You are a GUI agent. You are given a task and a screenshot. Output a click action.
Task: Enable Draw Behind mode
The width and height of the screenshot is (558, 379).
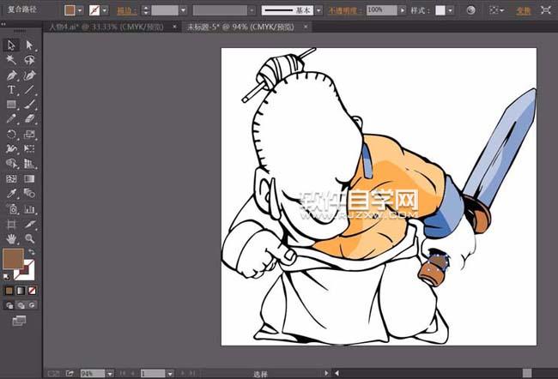coord(21,305)
